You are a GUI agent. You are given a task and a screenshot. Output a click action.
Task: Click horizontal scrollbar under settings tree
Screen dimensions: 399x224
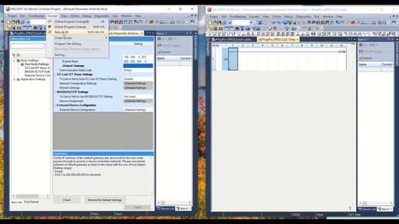click(31, 196)
